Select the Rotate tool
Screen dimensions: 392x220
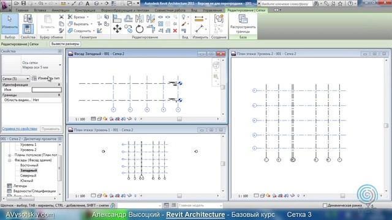pos(140,29)
